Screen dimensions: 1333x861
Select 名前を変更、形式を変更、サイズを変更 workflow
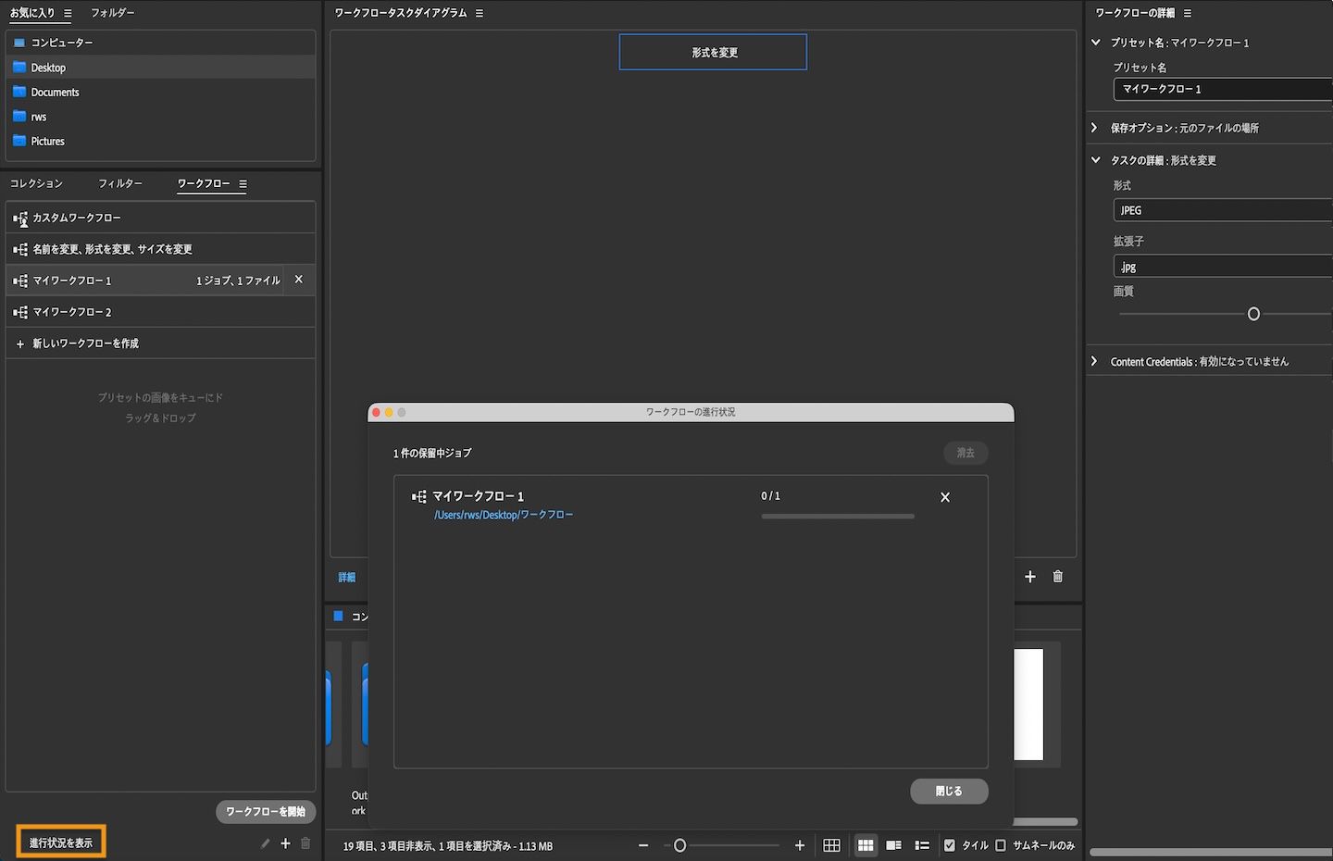pos(160,249)
